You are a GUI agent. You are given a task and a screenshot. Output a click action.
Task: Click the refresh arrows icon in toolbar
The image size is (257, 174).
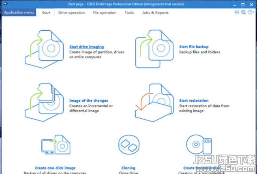(x=236, y=12)
